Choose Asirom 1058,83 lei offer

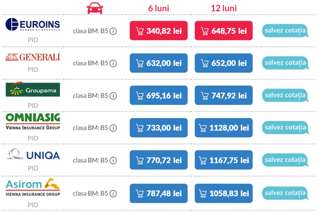point(224,193)
